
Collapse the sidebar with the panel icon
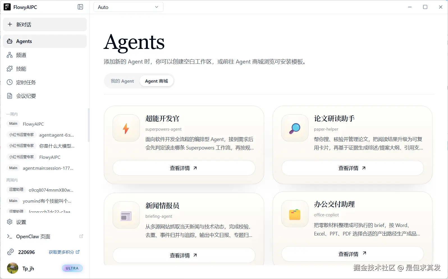point(80,7)
